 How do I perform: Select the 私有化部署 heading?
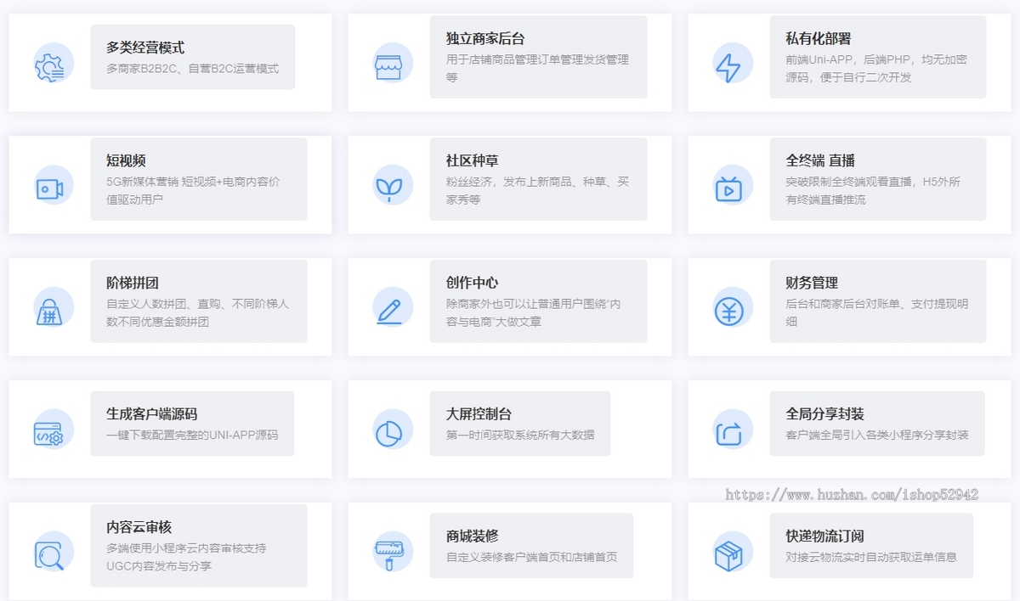[819, 38]
